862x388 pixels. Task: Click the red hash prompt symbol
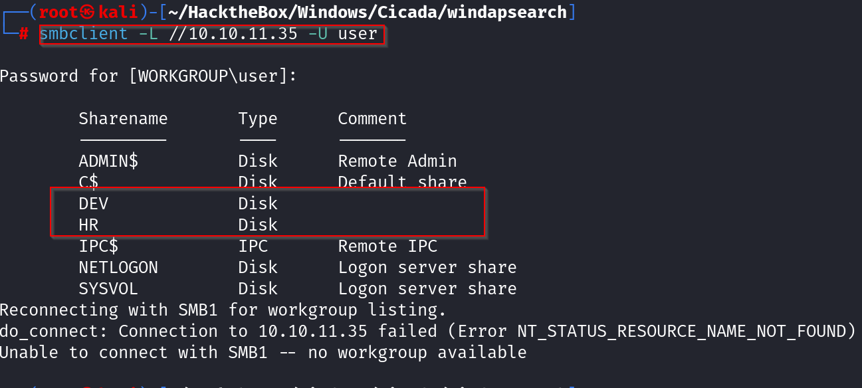coord(24,34)
